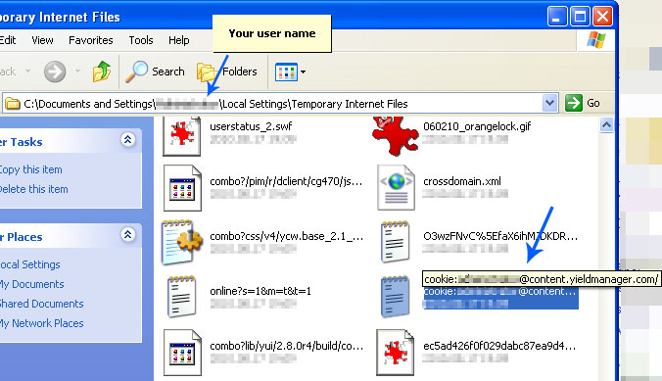Open My Network Places link
This screenshot has height=381, width=662.
pos(41,323)
